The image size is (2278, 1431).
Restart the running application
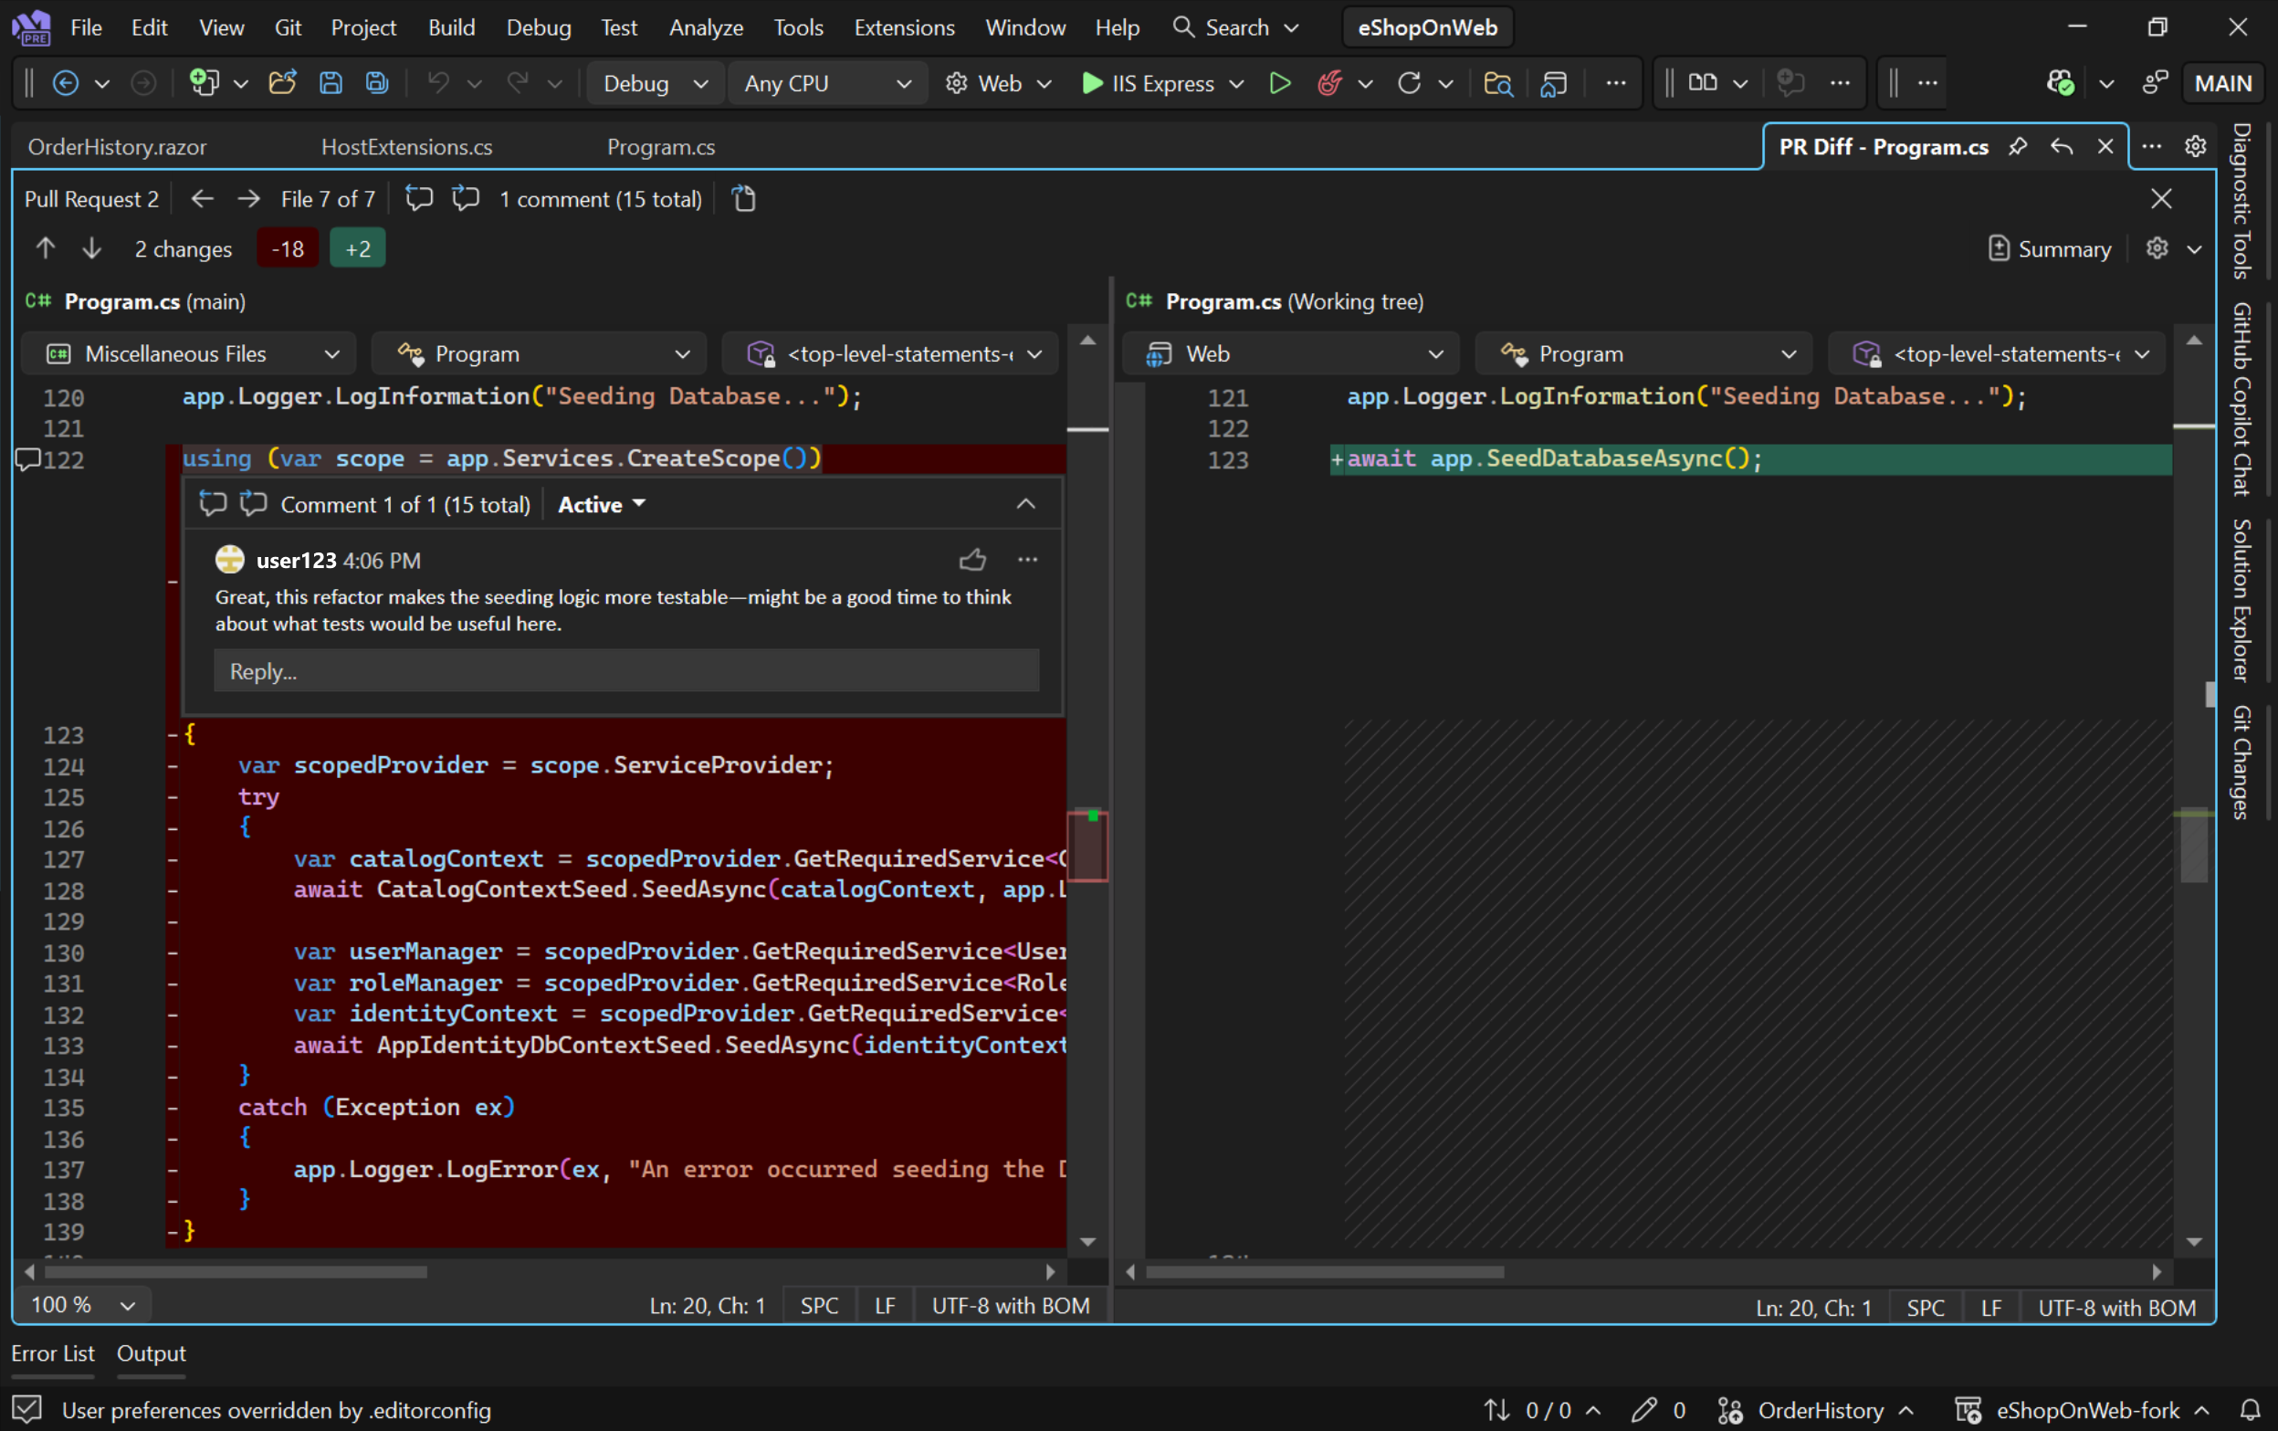coord(1412,83)
